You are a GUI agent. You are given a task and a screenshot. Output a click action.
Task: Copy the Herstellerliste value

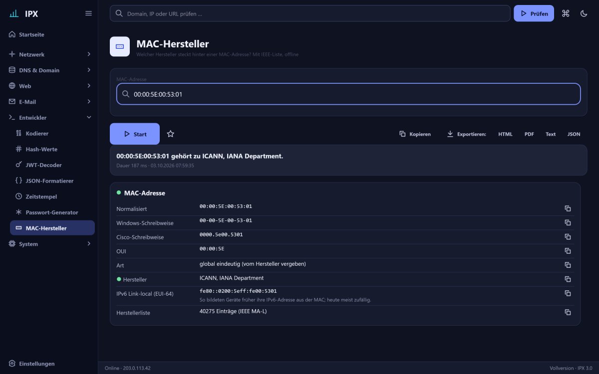(x=568, y=312)
